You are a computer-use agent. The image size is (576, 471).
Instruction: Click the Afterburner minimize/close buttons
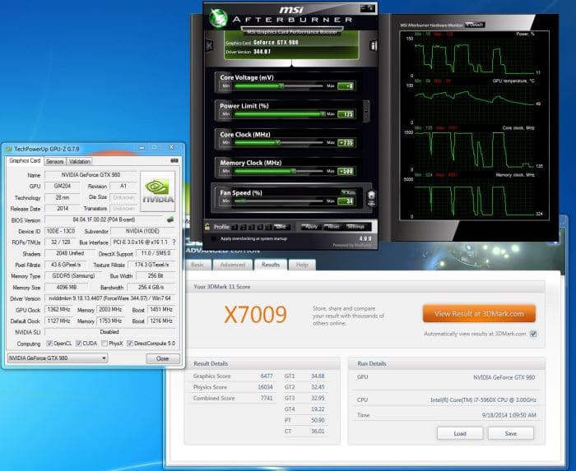367,7
